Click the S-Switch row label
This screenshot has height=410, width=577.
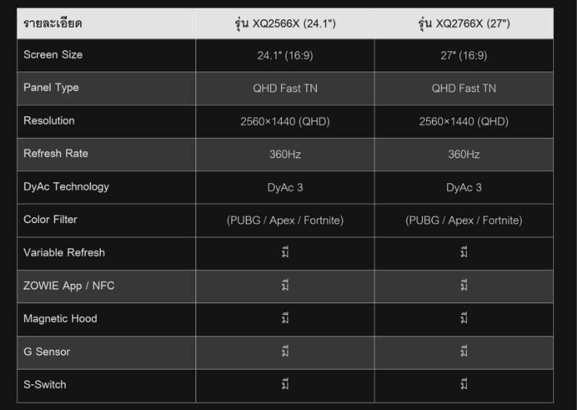coord(45,385)
